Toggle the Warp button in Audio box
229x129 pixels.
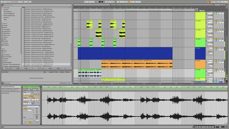click(25, 109)
